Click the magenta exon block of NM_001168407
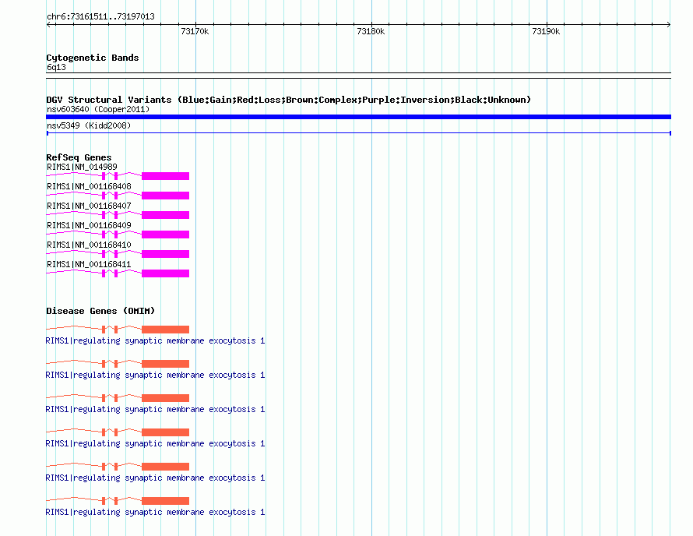The height and width of the screenshot is (536, 693). click(x=165, y=215)
